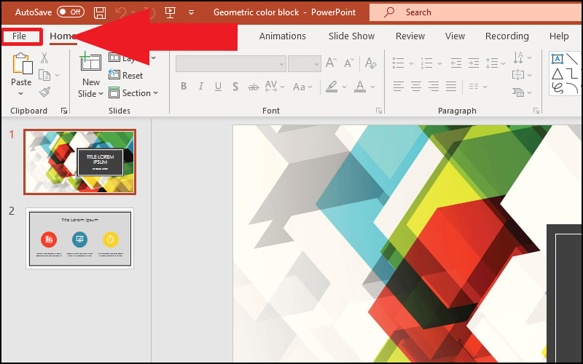Click the Bullets list icon

coord(398,63)
